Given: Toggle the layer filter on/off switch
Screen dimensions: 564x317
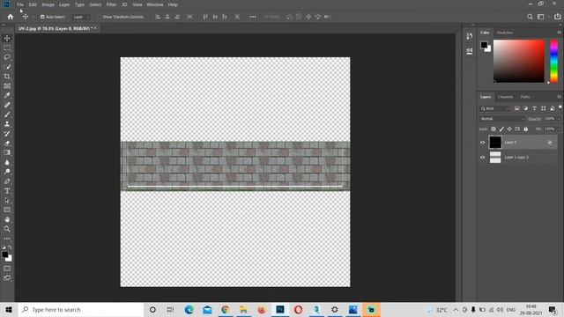Looking at the screenshot, I should 560,107.
